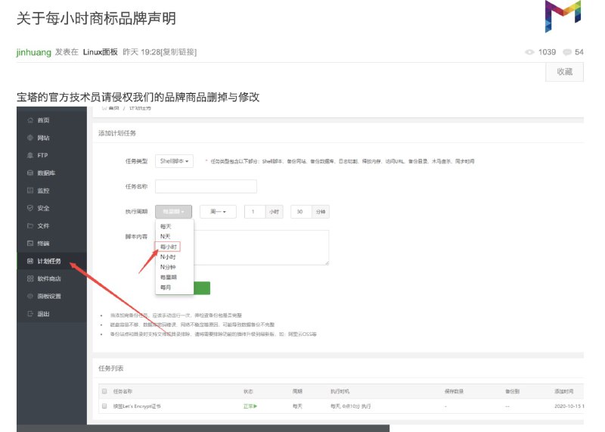The image size is (605, 432).
Task: Open the jinhuang author profile link
Action: pos(33,52)
